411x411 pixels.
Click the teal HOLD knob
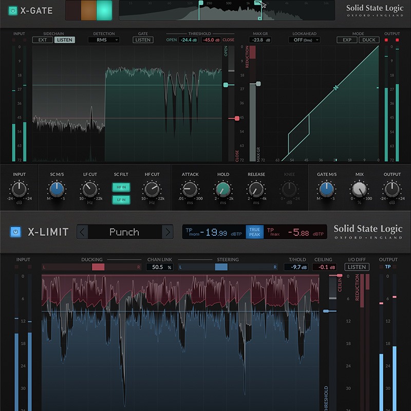tap(223, 189)
